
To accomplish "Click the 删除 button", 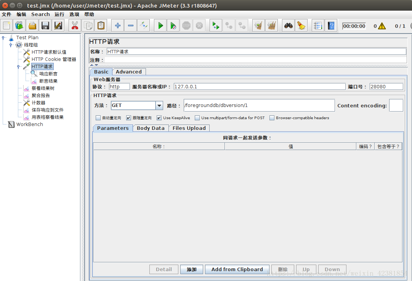I will pos(283,270).
